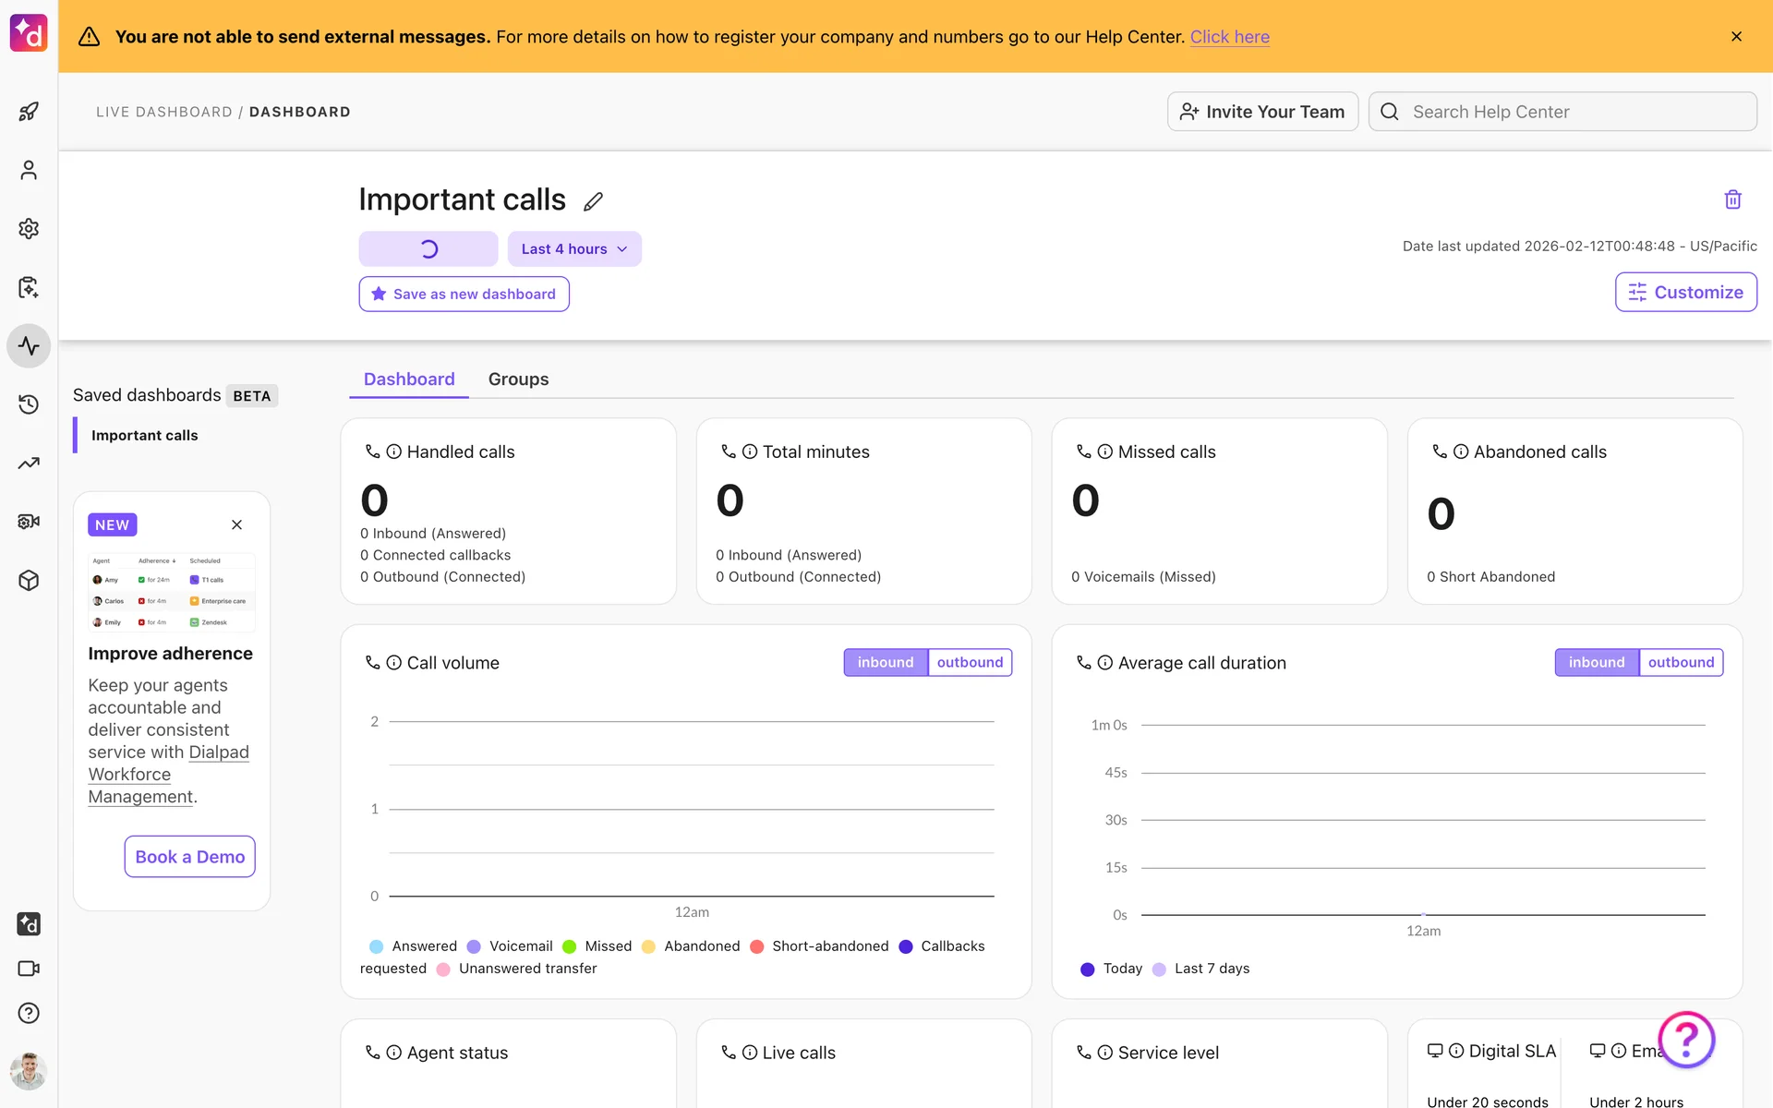Image resolution: width=1773 pixels, height=1108 pixels.
Task: Click Save as new dashboard button
Action: [464, 294]
